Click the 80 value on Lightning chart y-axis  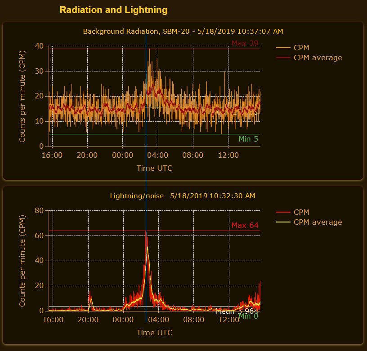[39, 210]
